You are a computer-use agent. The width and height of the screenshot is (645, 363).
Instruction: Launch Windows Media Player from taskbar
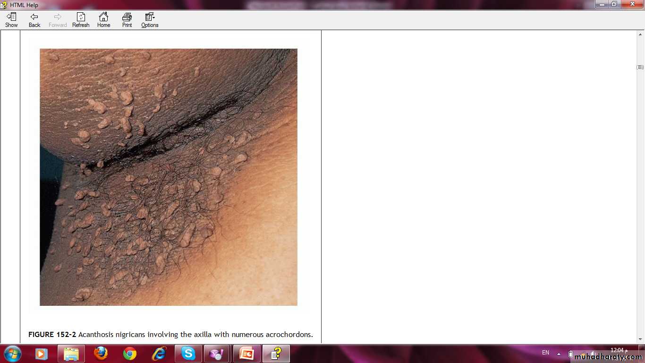41,354
